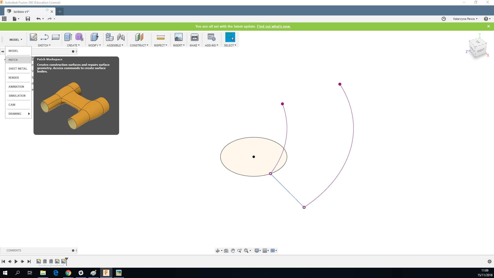The image size is (494, 278).
Task: Select the Zoom tool in navigation bar
Action: pos(240,251)
